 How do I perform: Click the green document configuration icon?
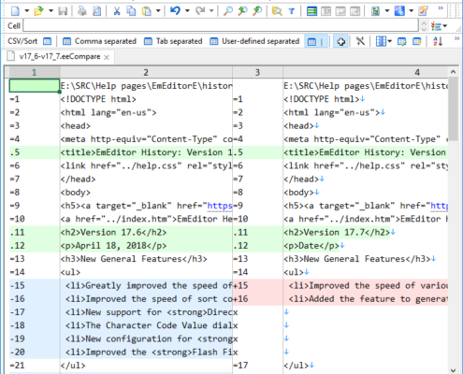375,11
